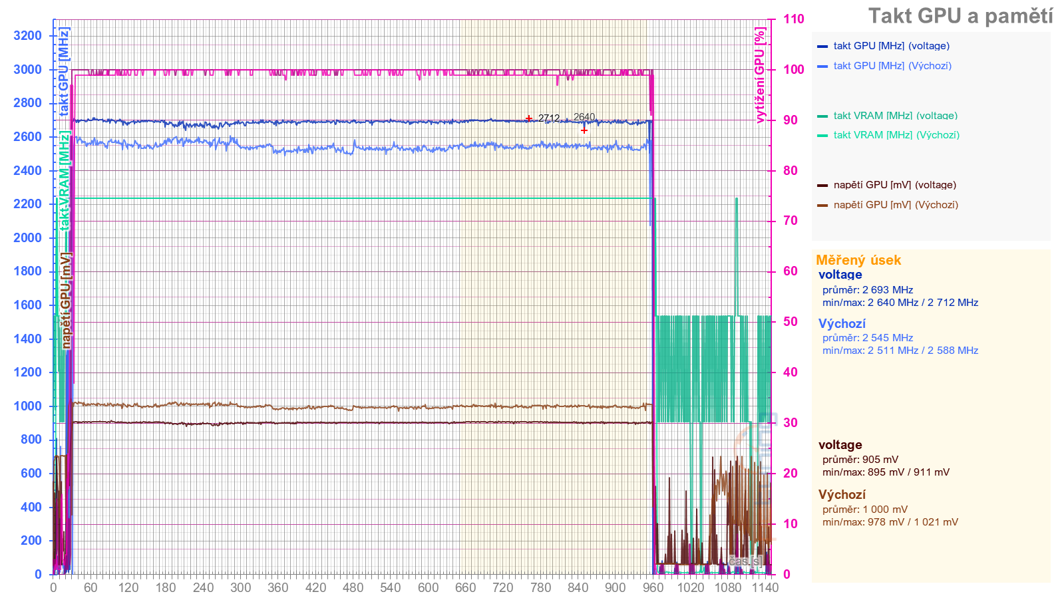Click the 300 tick on the time axis
The width and height of the screenshot is (1064, 596).
[x=241, y=587]
